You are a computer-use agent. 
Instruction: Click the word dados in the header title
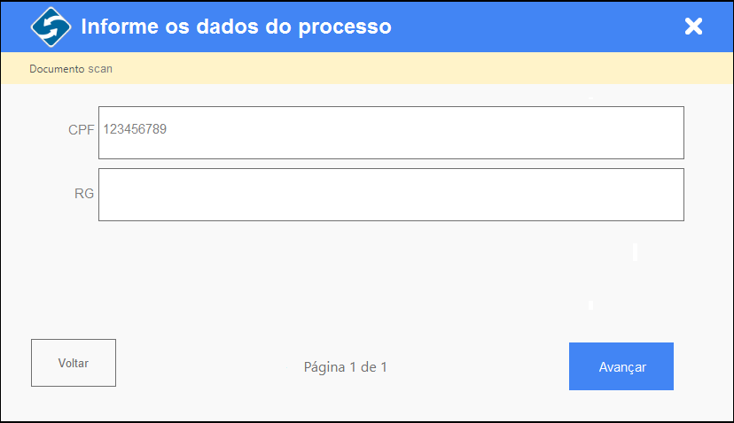point(227,27)
